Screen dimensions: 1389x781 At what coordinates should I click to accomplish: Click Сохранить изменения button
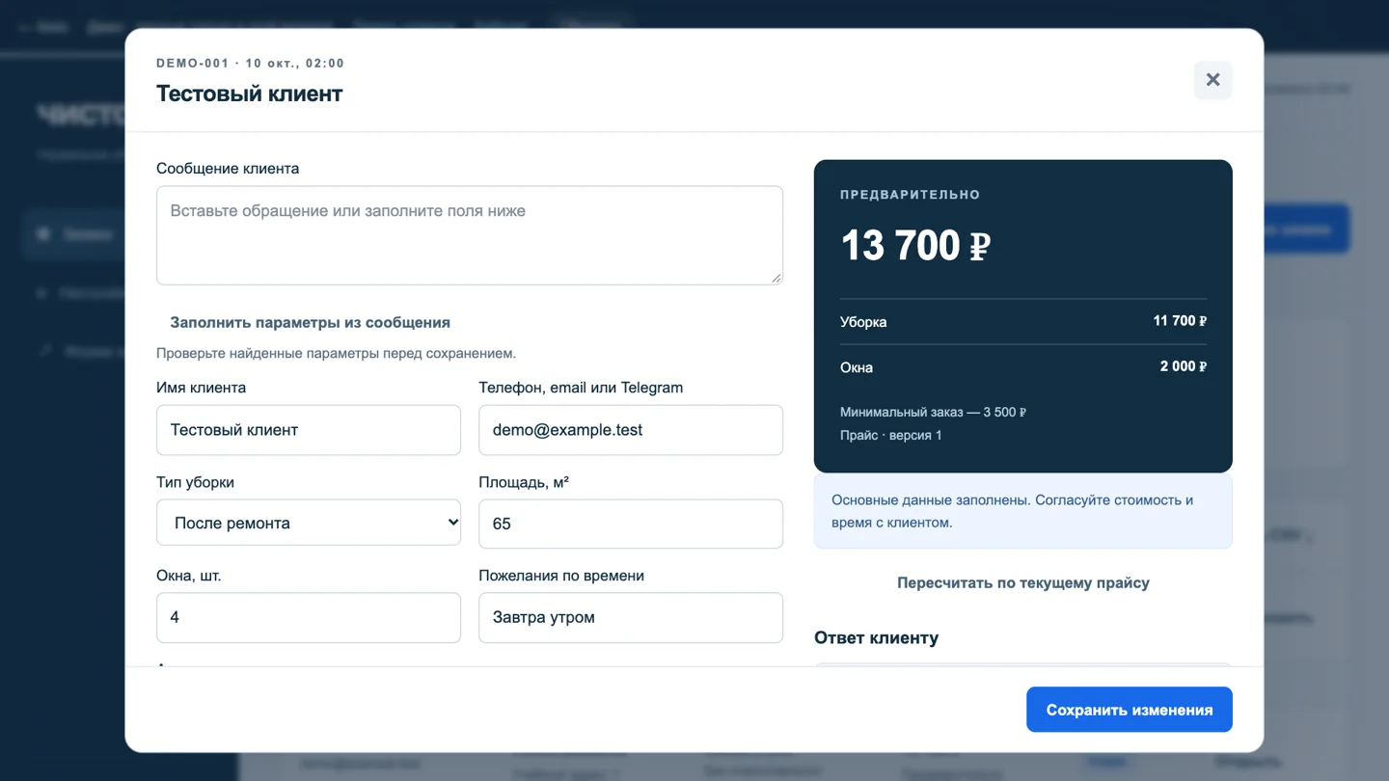pos(1130,710)
